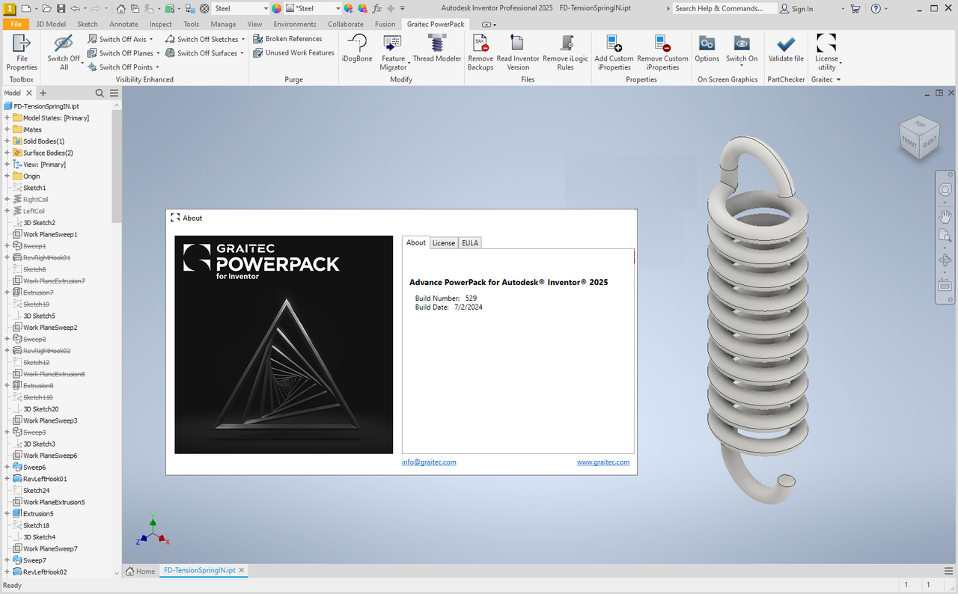Open the shopping cart icon
Image resolution: width=958 pixels, height=594 pixels.
(x=855, y=8)
